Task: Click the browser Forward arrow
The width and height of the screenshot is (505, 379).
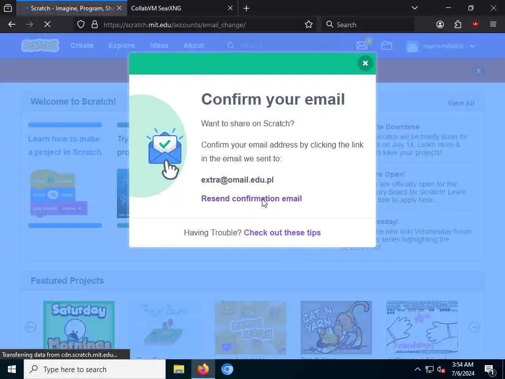Action: click(x=29, y=25)
